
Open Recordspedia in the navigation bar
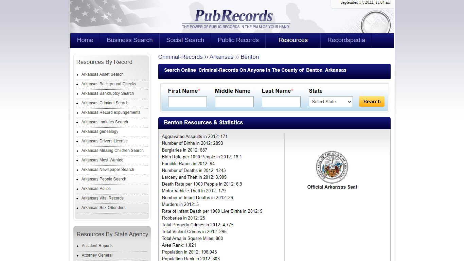coord(346,40)
